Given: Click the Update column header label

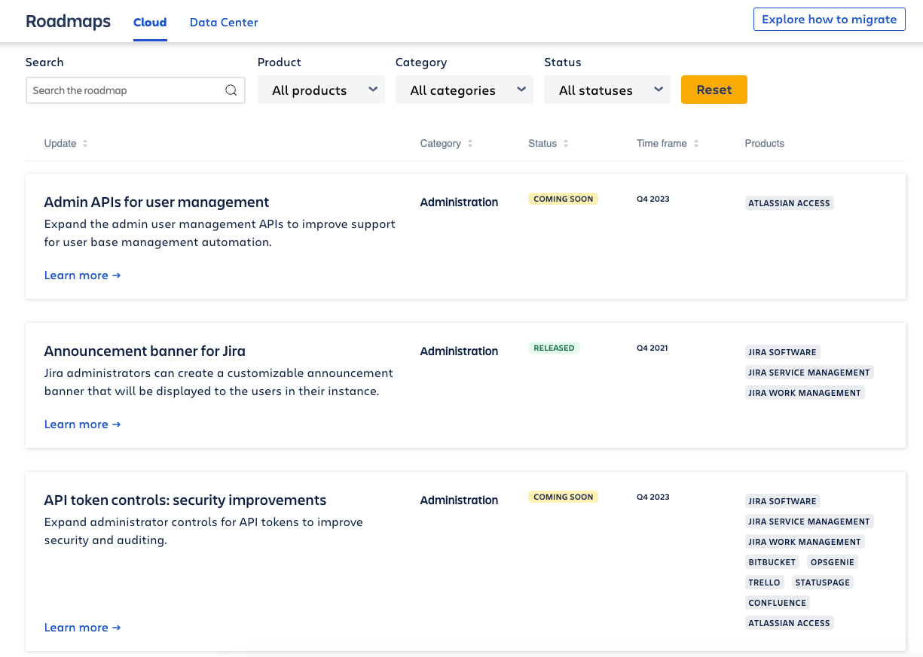Looking at the screenshot, I should [x=60, y=144].
